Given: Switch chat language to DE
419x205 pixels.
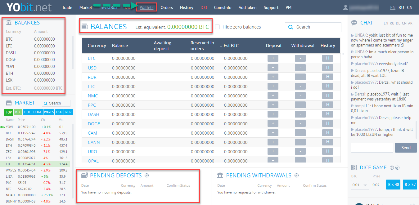Looking at the screenshot, I should (x=398, y=23).
